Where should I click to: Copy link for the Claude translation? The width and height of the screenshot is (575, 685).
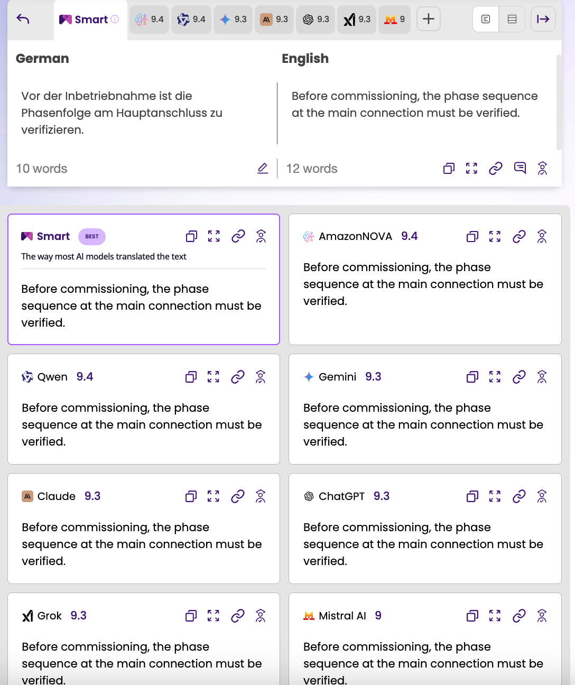click(x=238, y=496)
